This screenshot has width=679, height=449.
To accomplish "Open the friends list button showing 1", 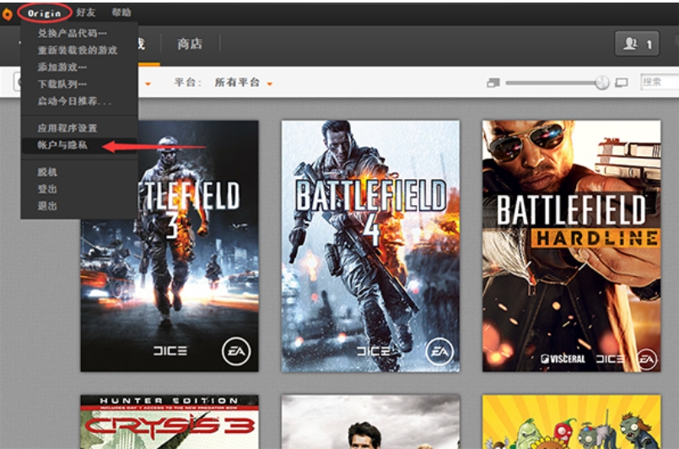I will 637,44.
